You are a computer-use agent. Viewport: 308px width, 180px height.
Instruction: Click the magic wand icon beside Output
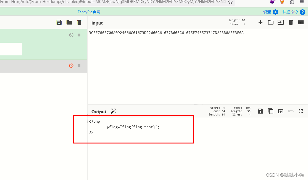point(113,111)
